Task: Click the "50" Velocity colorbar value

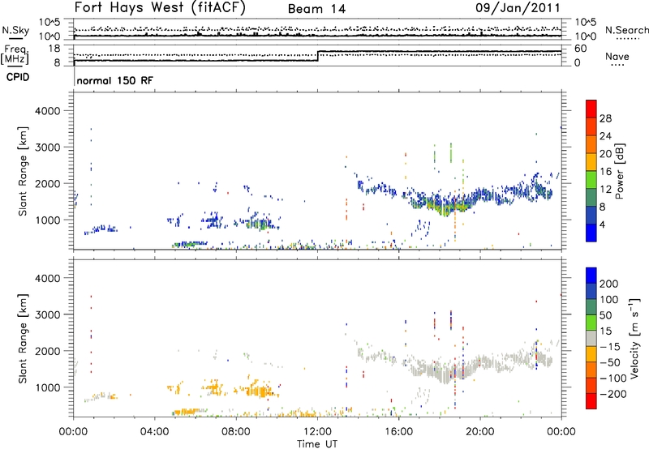Action: (605, 315)
